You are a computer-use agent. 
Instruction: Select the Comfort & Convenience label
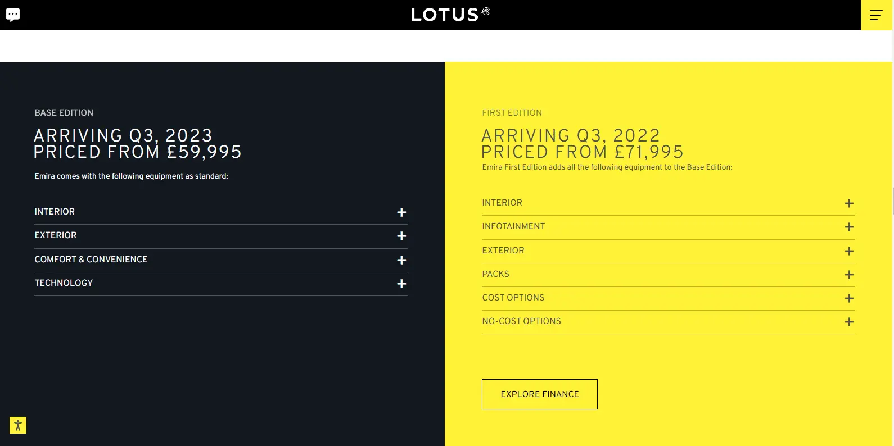[91, 260]
